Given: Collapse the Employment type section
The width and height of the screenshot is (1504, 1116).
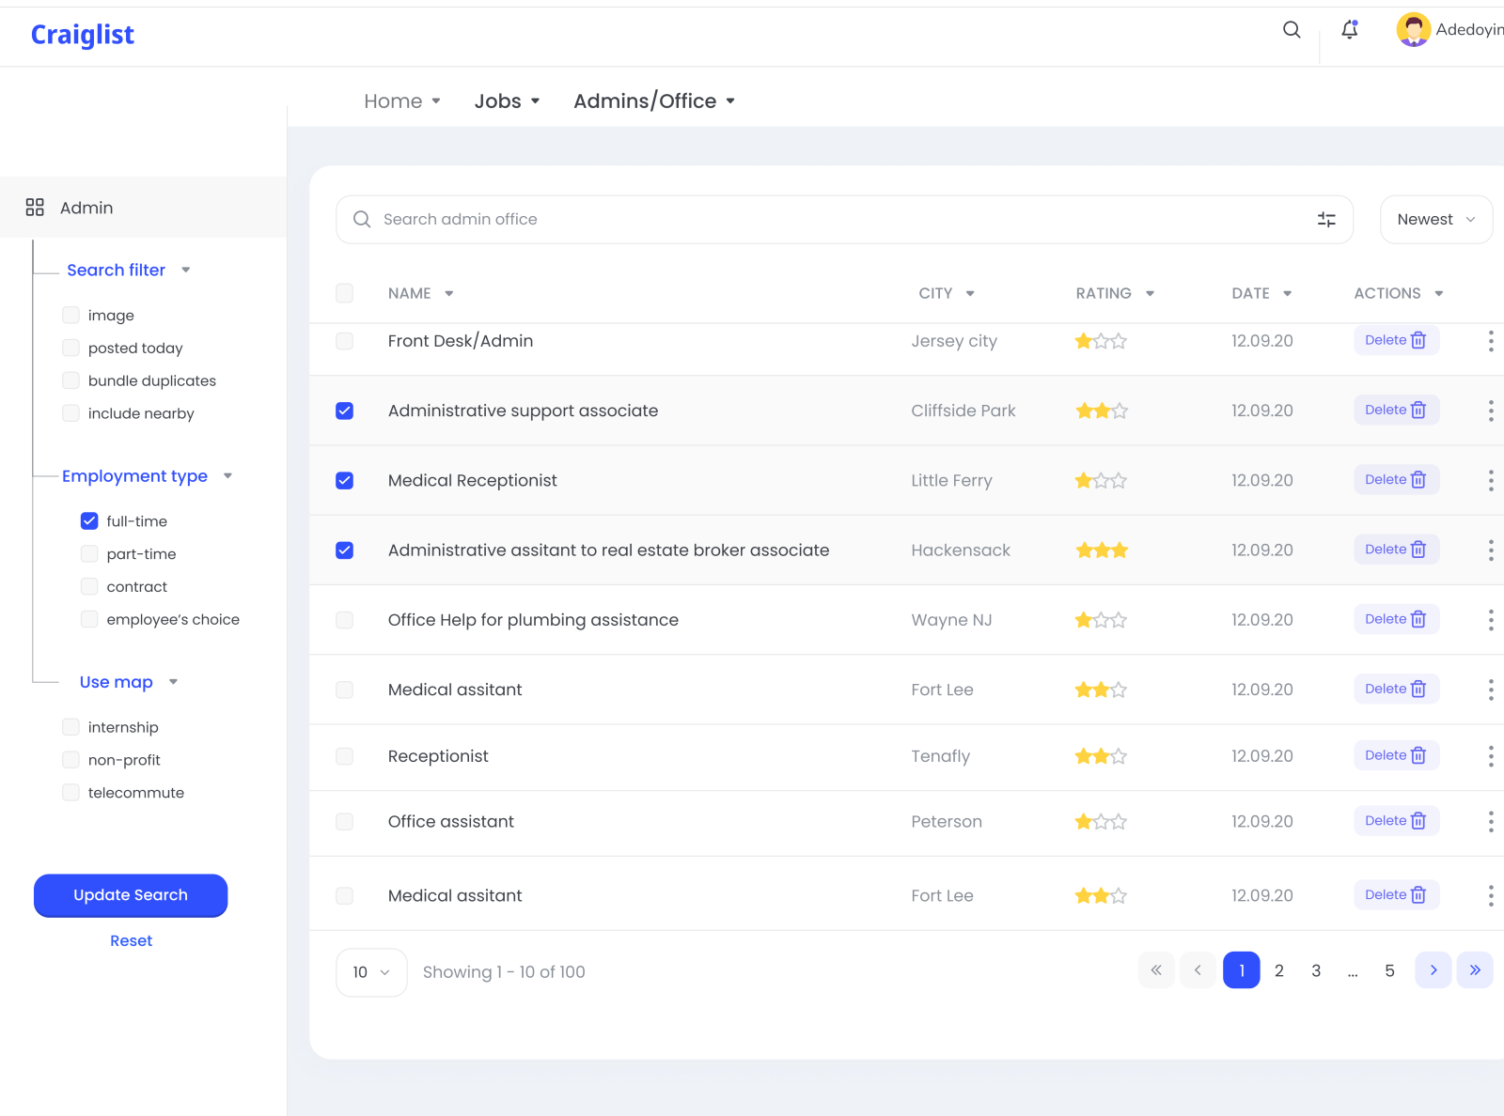Looking at the screenshot, I should 227,476.
